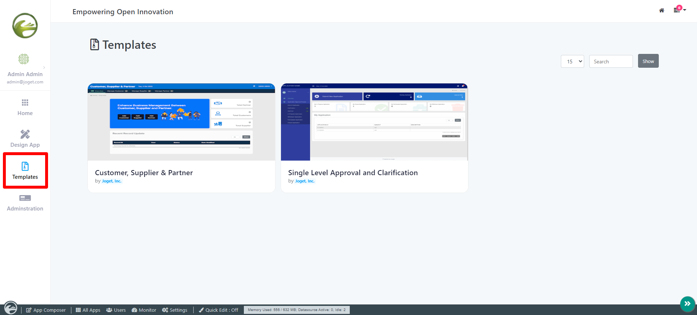Open Settings in admin bar

click(175, 310)
